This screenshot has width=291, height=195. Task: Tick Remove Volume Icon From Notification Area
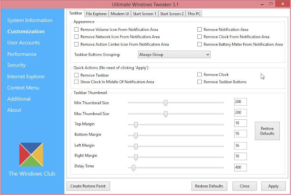[x=76, y=30]
